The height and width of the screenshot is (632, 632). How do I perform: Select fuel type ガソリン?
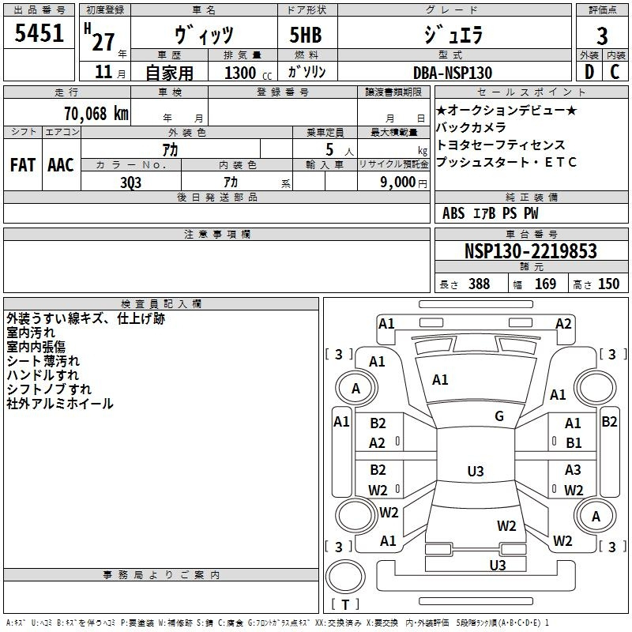pos(307,72)
